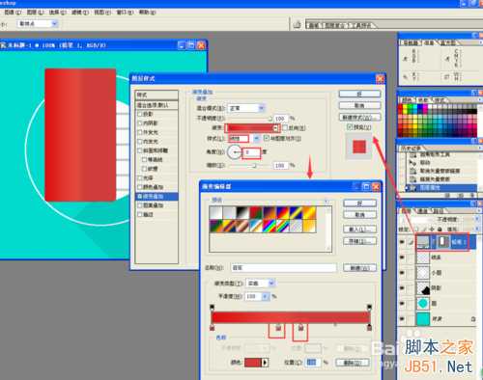Click the red stop color swatch
This screenshot has width=483, height=380.
click(x=253, y=363)
